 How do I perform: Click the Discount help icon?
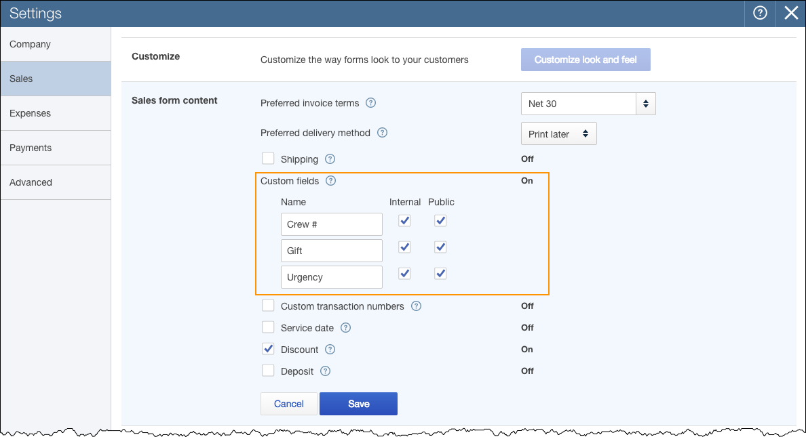[x=330, y=349]
